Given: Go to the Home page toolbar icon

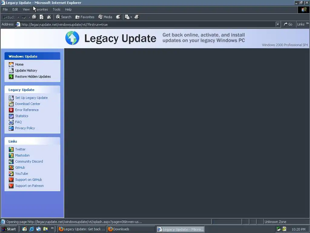Looking at the screenshot, I should (49, 17).
